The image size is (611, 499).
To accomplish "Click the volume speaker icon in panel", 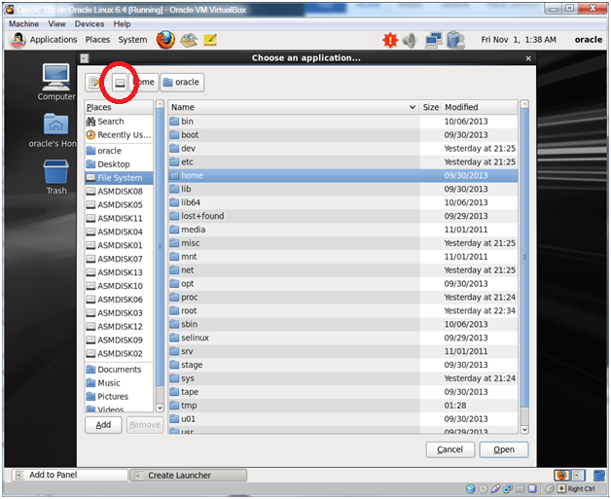I will [x=410, y=40].
